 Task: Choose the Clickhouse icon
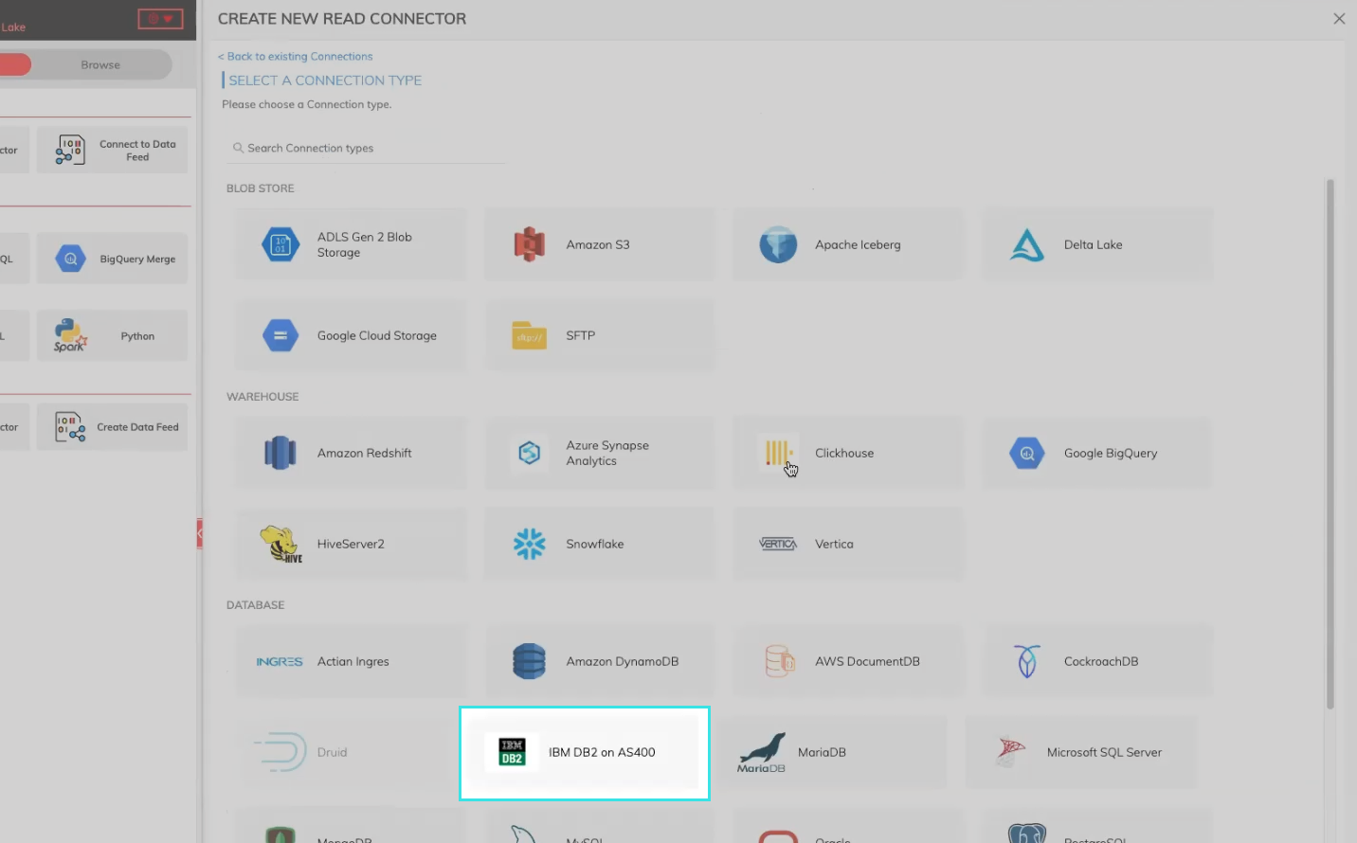coord(778,453)
